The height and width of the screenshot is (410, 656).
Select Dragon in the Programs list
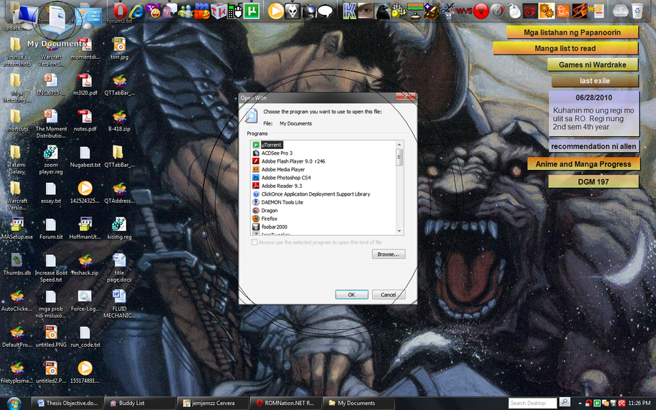270,211
